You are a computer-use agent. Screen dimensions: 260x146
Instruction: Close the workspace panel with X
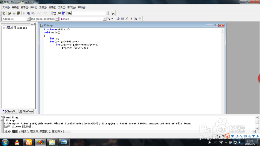point(35,24)
